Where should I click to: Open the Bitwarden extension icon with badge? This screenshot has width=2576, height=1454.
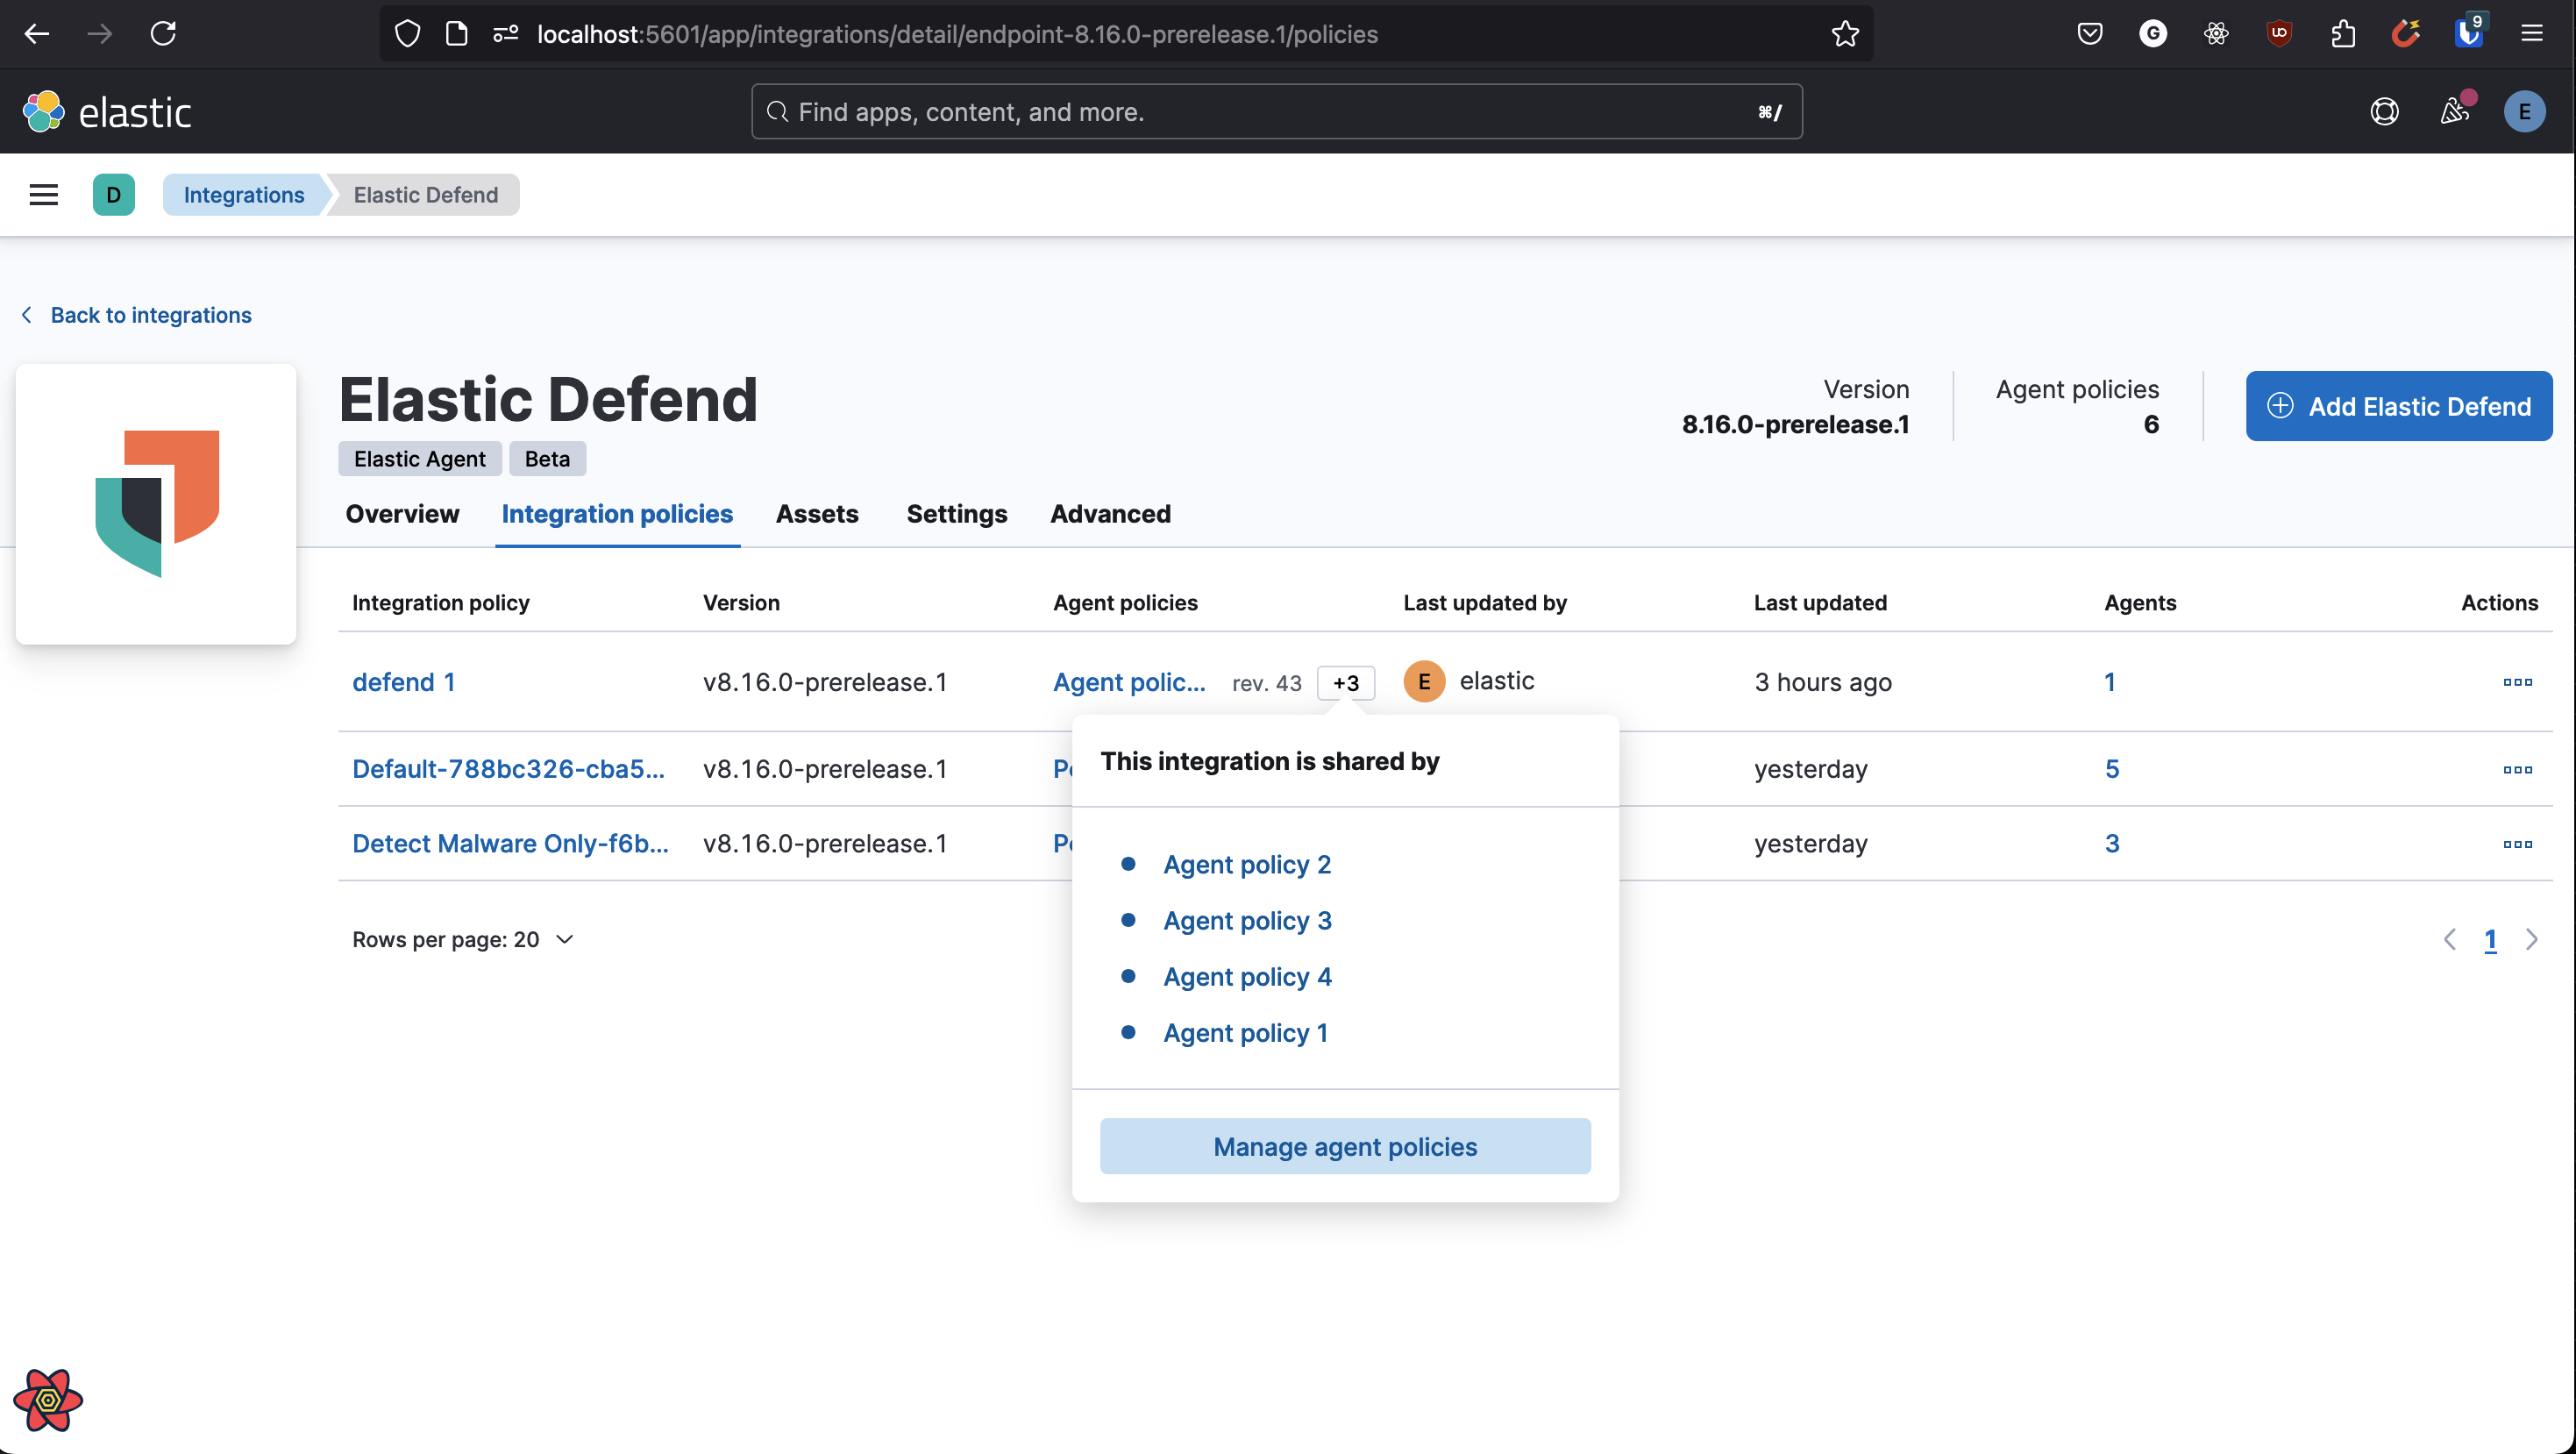pos(2469,32)
